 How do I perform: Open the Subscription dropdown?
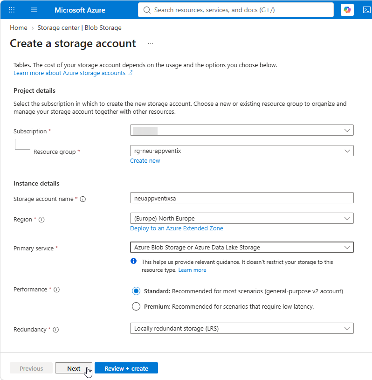coord(241,131)
